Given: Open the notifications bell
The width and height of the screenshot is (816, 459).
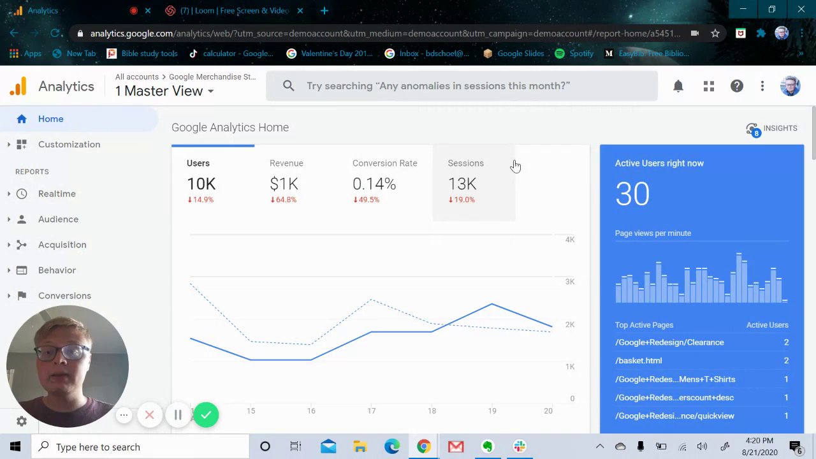Looking at the screenshot, I should [x=678, y=86].
